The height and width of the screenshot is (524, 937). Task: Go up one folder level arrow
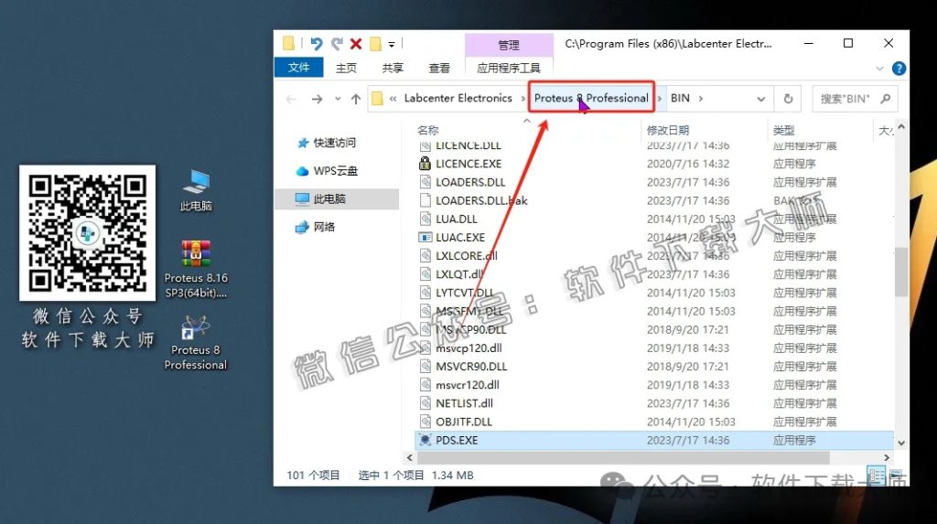[x=356, y=99]
